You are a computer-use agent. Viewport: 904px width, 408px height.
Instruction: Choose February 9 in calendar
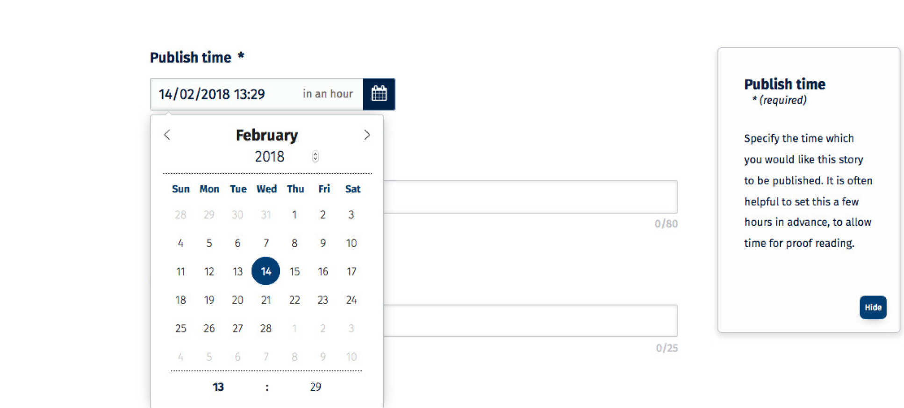pyautogui.click(x=323, y=243)
